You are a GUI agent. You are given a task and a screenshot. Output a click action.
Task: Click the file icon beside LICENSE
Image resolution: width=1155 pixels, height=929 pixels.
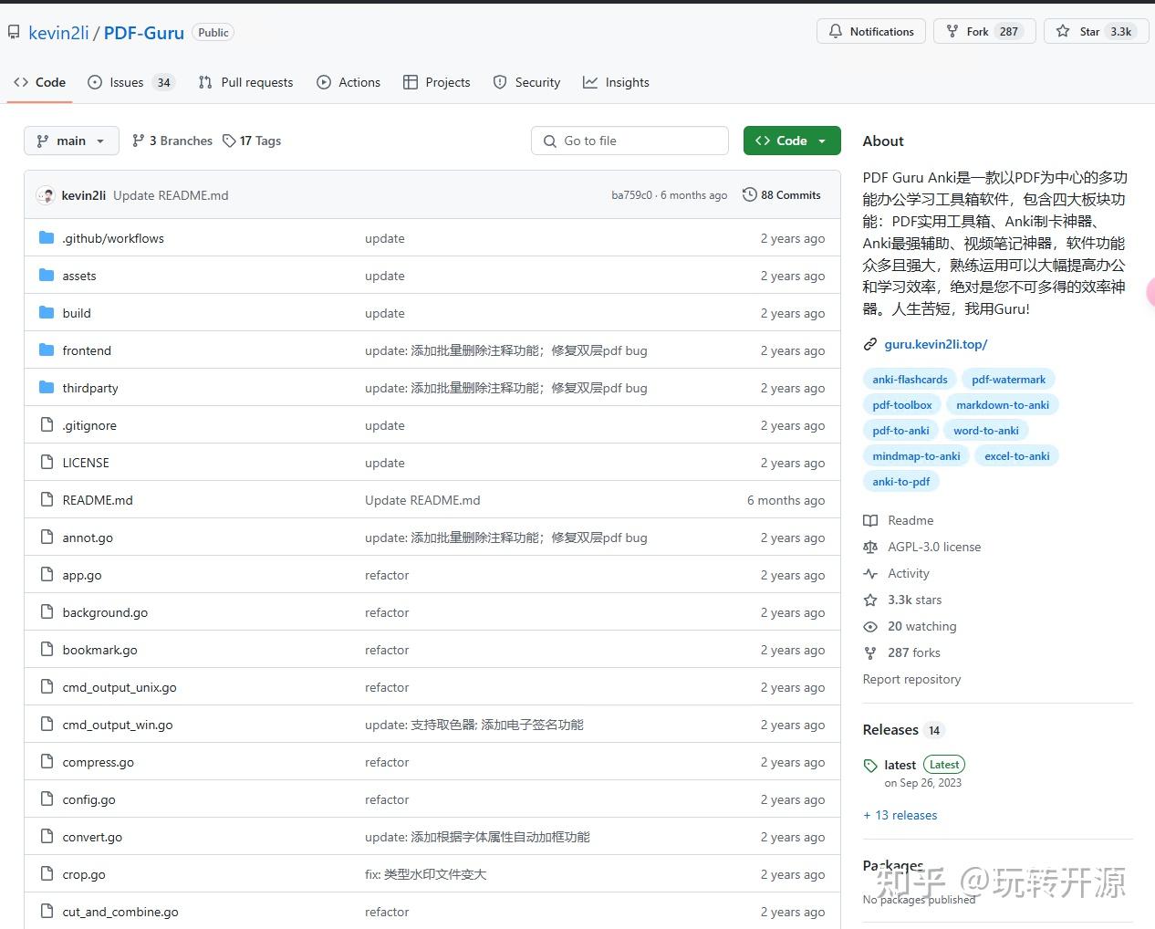point(47,463)
